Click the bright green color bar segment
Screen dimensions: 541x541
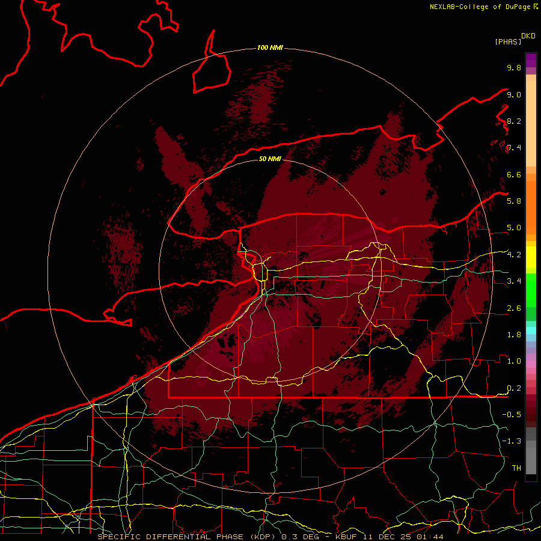[531, 289]
